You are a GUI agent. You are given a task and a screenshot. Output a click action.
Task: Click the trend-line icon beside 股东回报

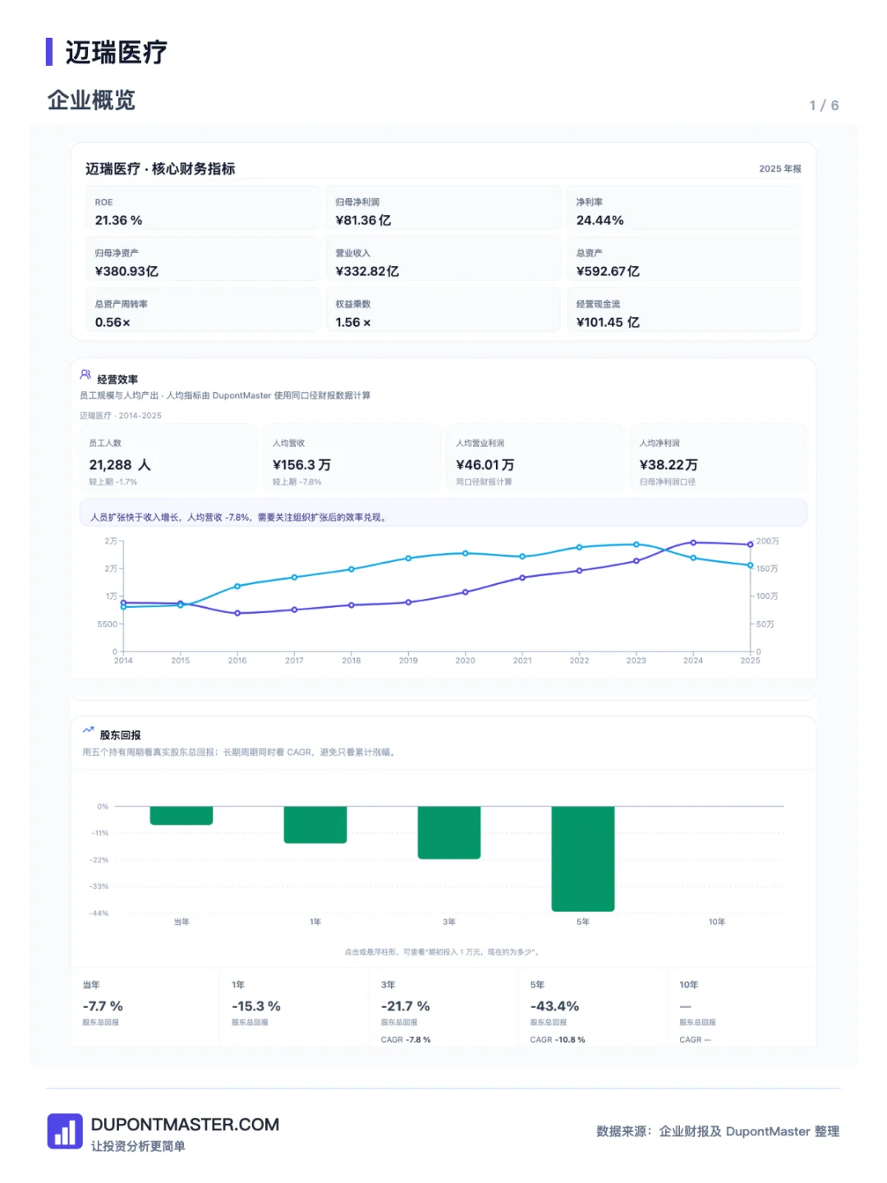click(88, 730)
